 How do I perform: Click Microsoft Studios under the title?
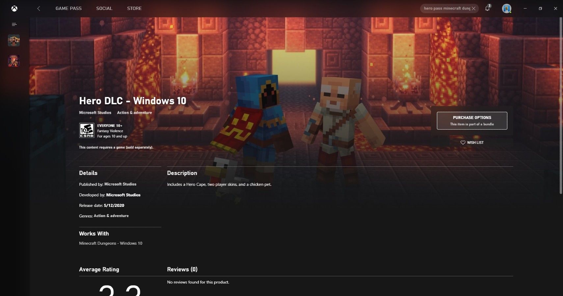point(95,112)
